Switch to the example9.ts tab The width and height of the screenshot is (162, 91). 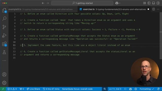(x=43, y=9)
